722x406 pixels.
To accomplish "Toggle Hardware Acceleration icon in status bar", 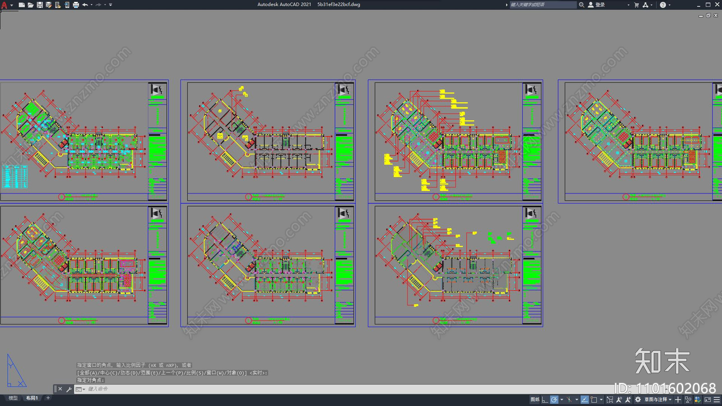I will [698, 400].
